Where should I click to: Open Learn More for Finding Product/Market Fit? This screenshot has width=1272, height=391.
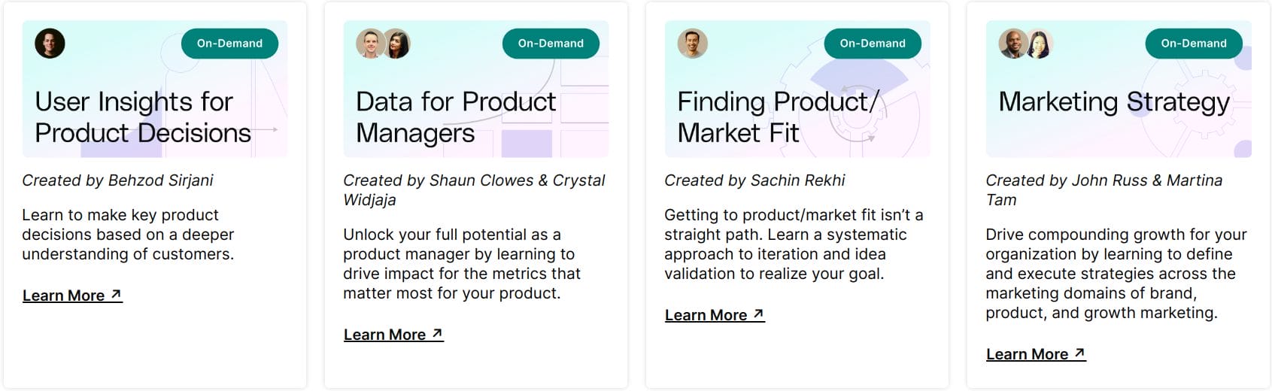pos(706,315)
